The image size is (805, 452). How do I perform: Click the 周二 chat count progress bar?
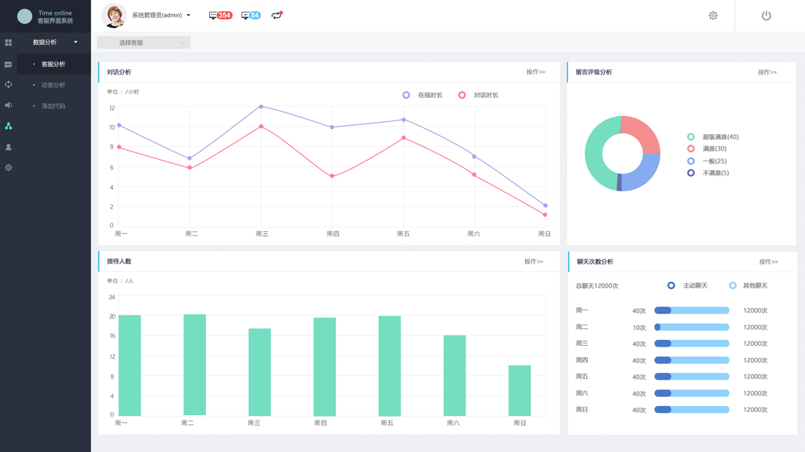tap(692, 327)
